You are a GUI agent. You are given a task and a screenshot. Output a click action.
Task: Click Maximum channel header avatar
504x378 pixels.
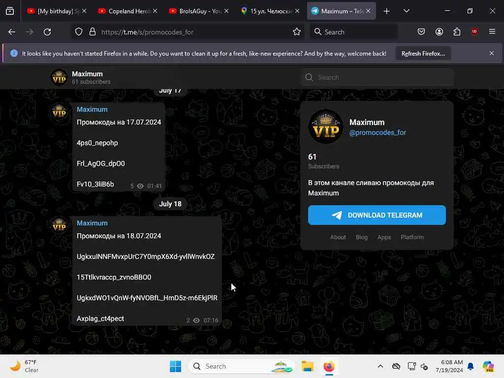(x=59, y=77)
